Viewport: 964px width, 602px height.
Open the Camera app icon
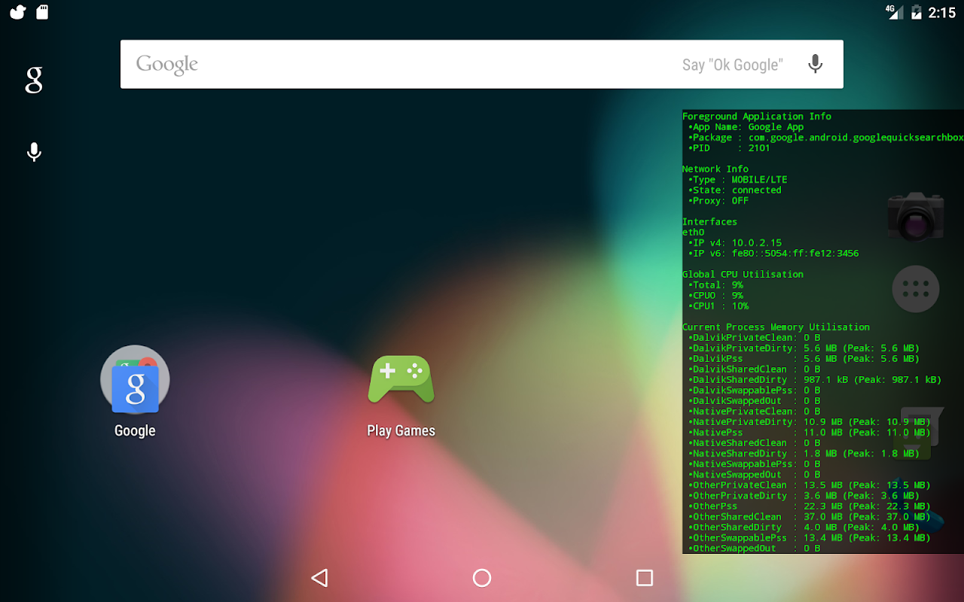click(x=915, y=216)
